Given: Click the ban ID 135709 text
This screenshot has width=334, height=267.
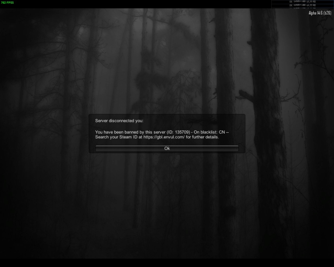Looking at the screenshot, I should click(x=182, y=132).
